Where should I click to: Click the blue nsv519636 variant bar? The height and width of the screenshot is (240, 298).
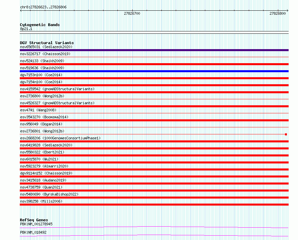154,71
